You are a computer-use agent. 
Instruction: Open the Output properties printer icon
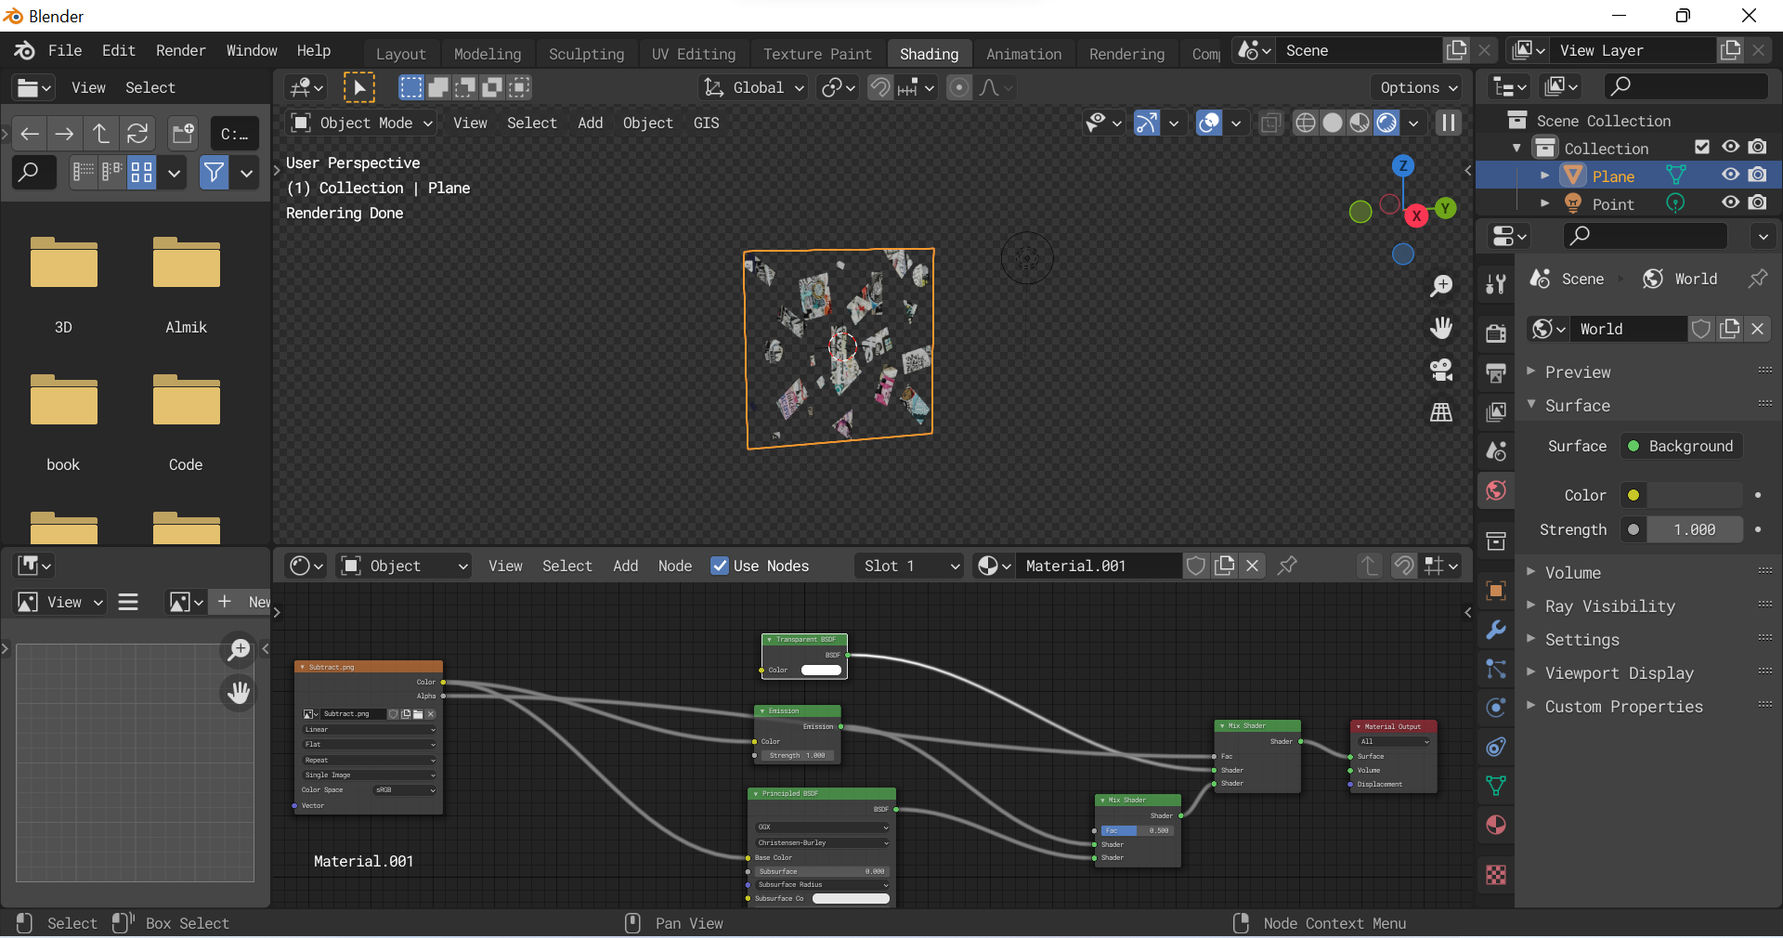tap(1496, 373)
